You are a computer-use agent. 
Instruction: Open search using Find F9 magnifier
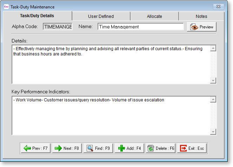98,148
